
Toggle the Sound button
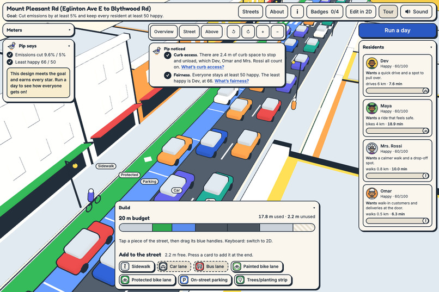(x=416, y=12)
